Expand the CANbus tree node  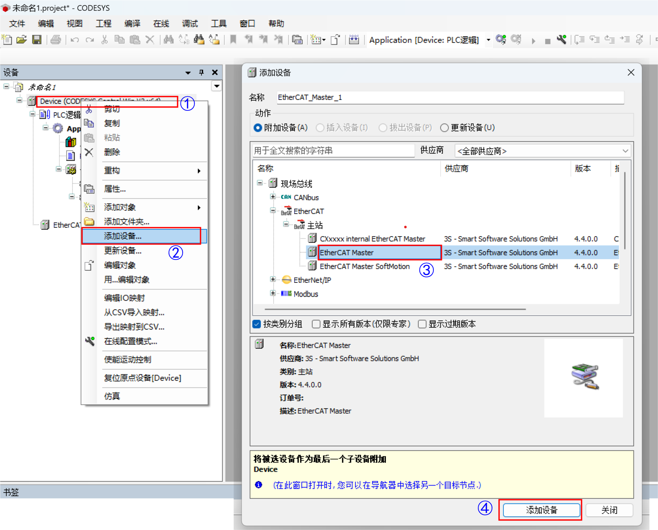[273, 197]
